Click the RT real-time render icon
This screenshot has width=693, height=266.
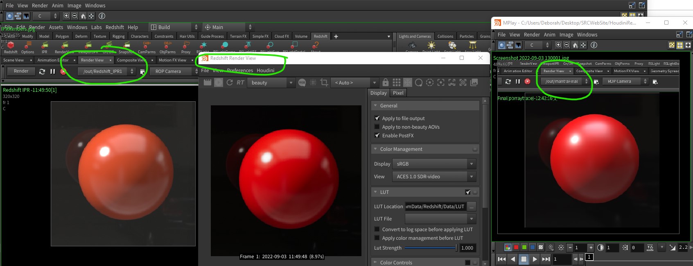(x=240, y=82)
